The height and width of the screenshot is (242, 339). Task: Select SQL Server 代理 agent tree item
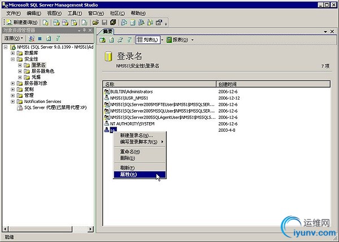tap(55, 107)
